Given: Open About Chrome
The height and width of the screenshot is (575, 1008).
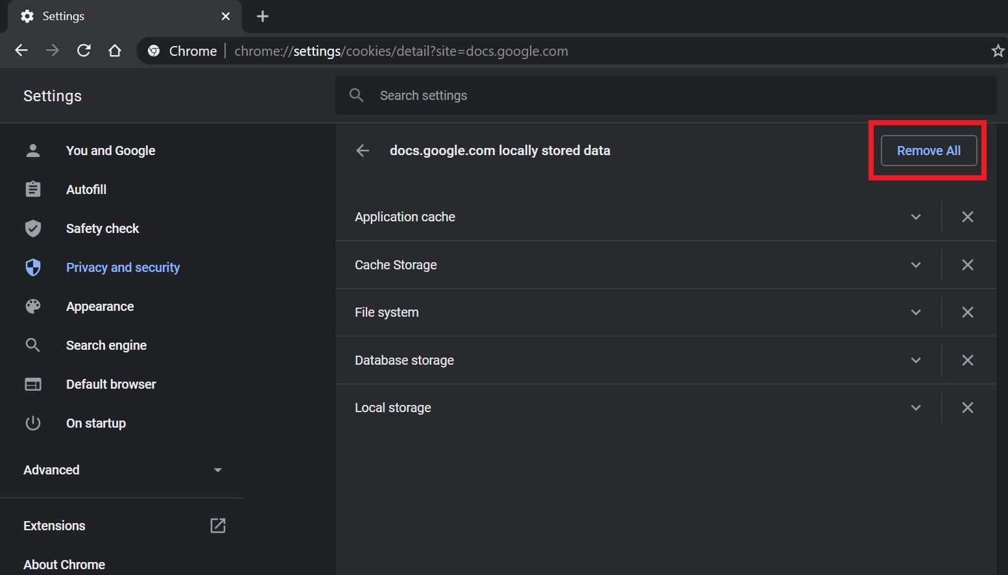Looking at the screenshot, I should click(x=64, y=563).
